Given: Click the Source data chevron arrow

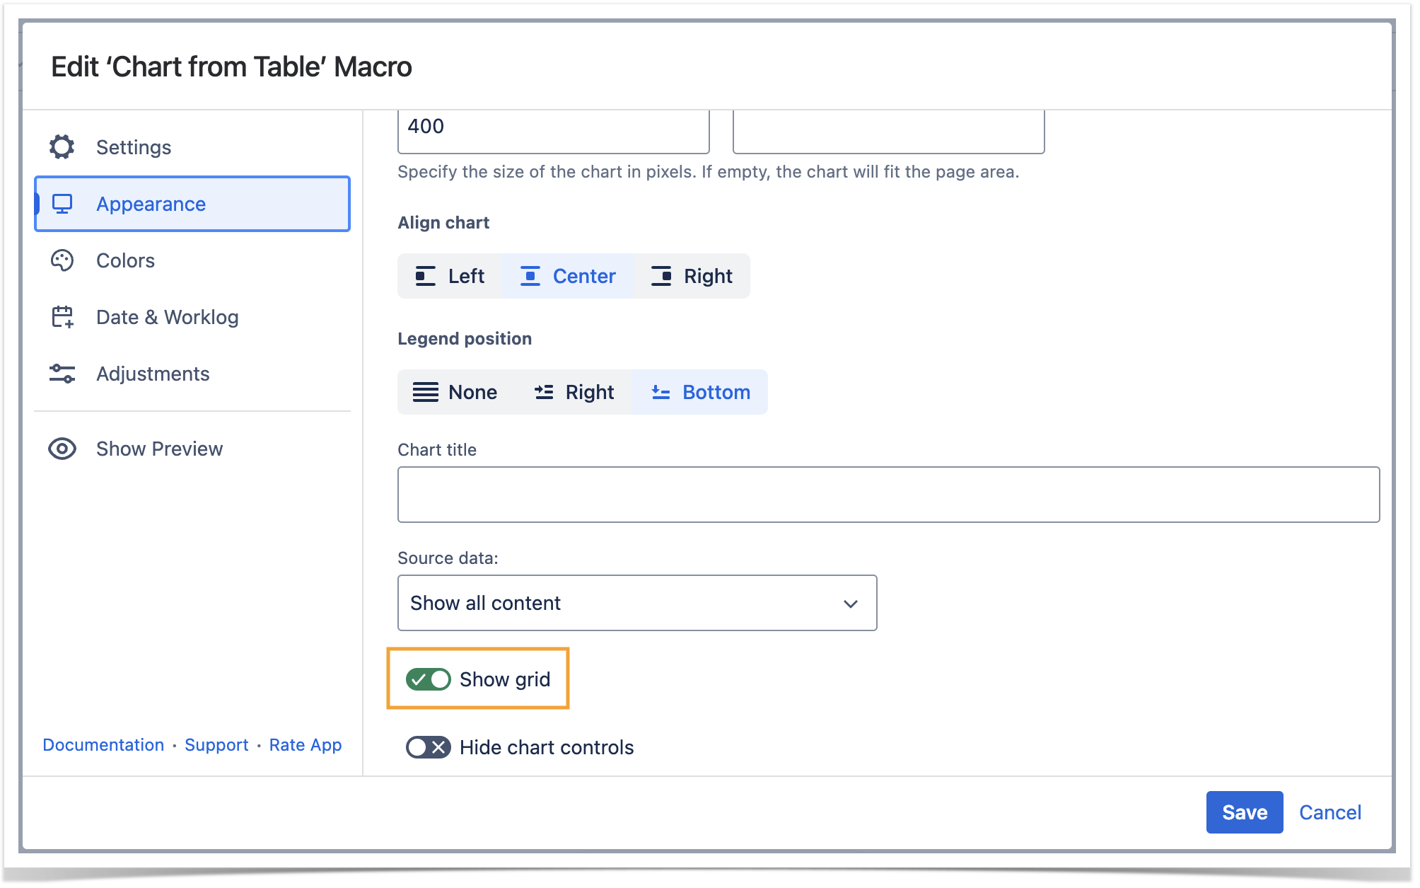Looking at the screenshot, I should [x=850, y=604].
